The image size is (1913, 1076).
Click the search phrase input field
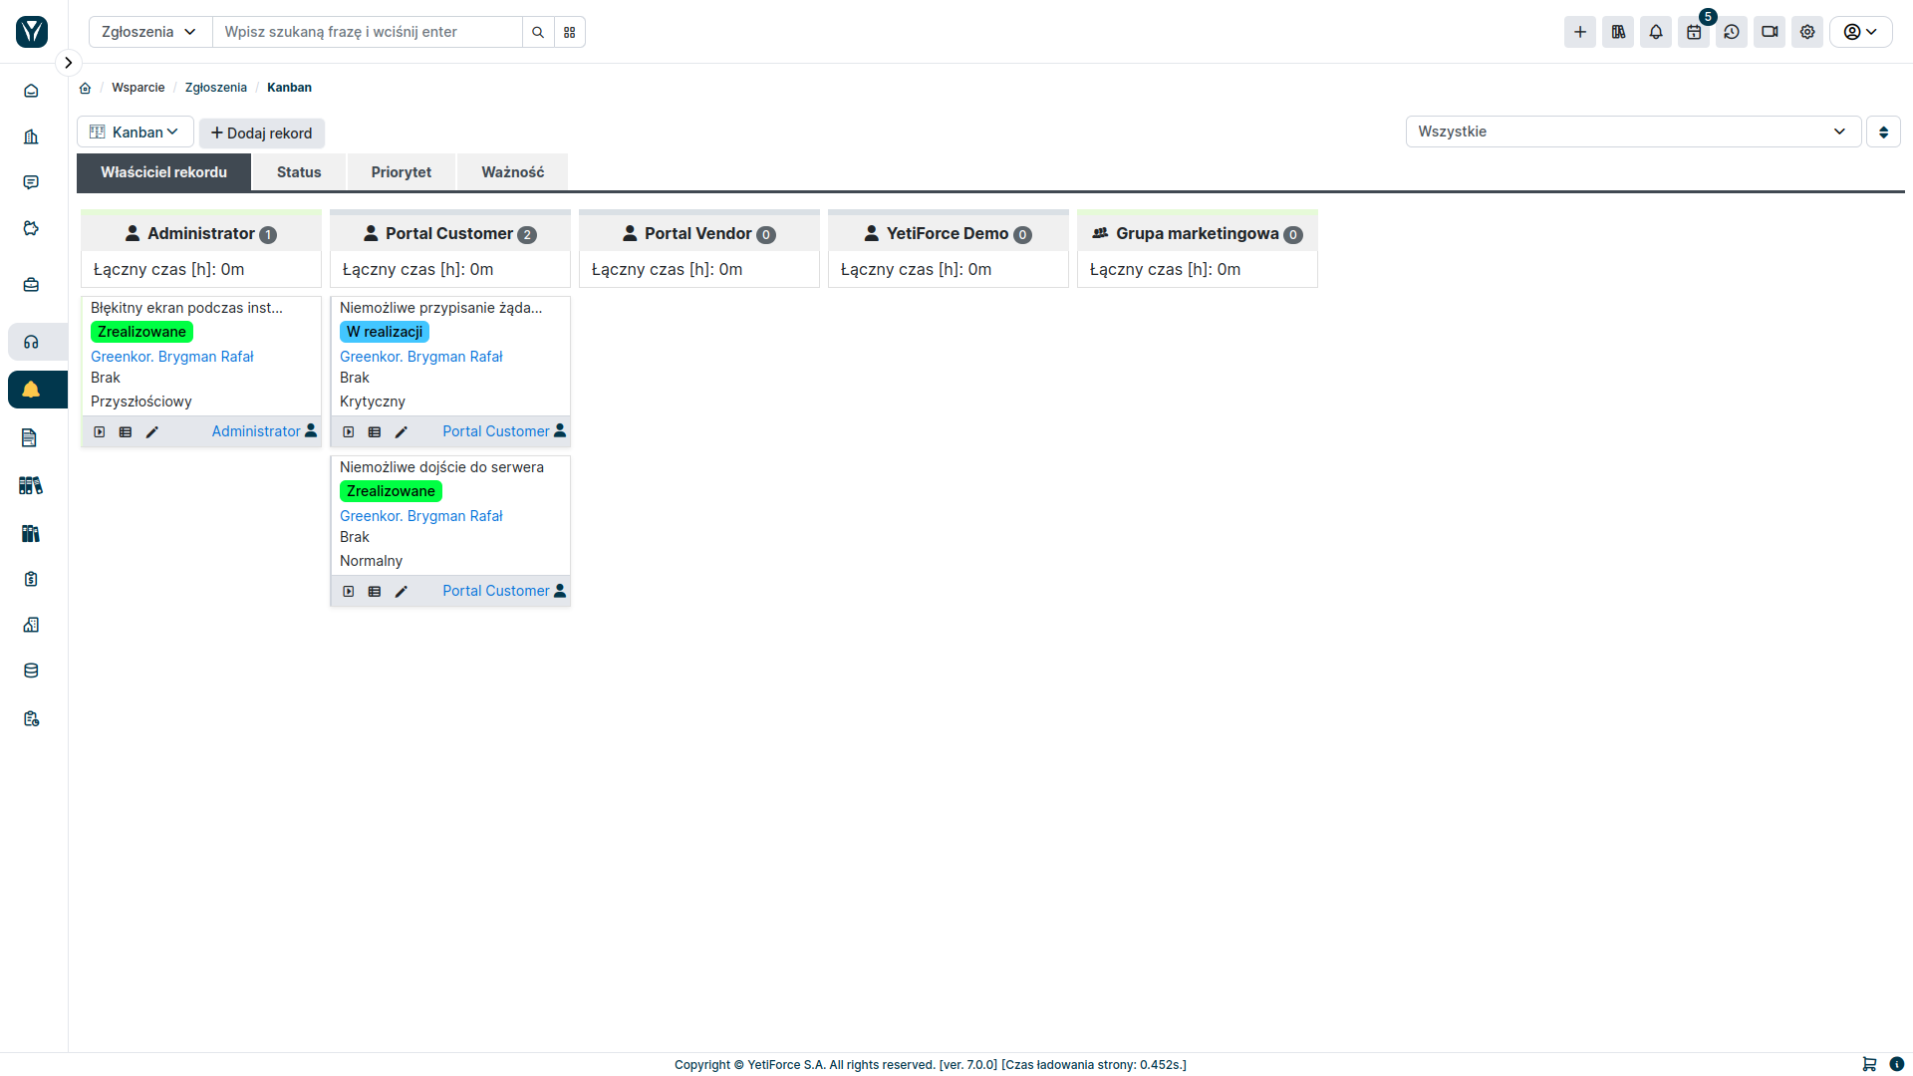[x=368, y=32]
